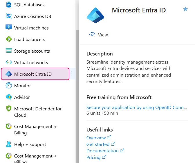Click the eye icon next to View
This screenshot has height=163, width=195.
92,35
